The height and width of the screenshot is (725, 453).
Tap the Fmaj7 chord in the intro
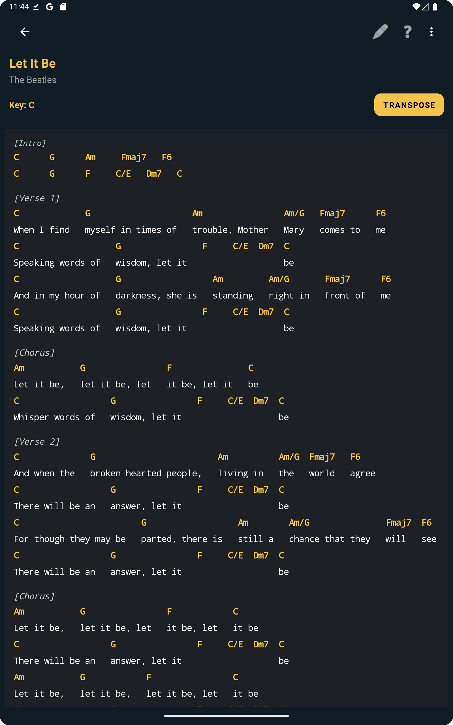[x=133, y=157]
